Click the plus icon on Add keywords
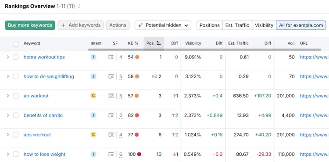This screenshot has width=329, height=162. pos(63,25)
